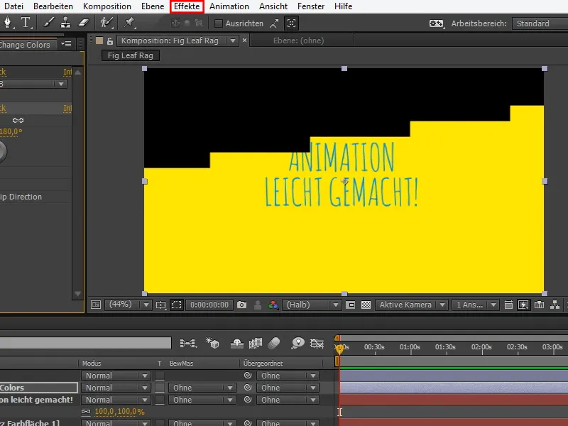The image size is (568, 426).
Task: Open the Komposition: Fig Leaf Rag dropdown
Action: click(233, 40)
